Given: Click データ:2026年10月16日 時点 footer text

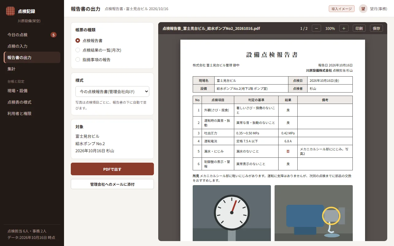Looking at the screenshot, I should click(31, 238).
